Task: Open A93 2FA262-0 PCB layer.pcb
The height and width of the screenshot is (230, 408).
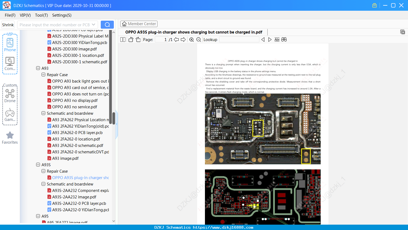Action: (75, 133)
